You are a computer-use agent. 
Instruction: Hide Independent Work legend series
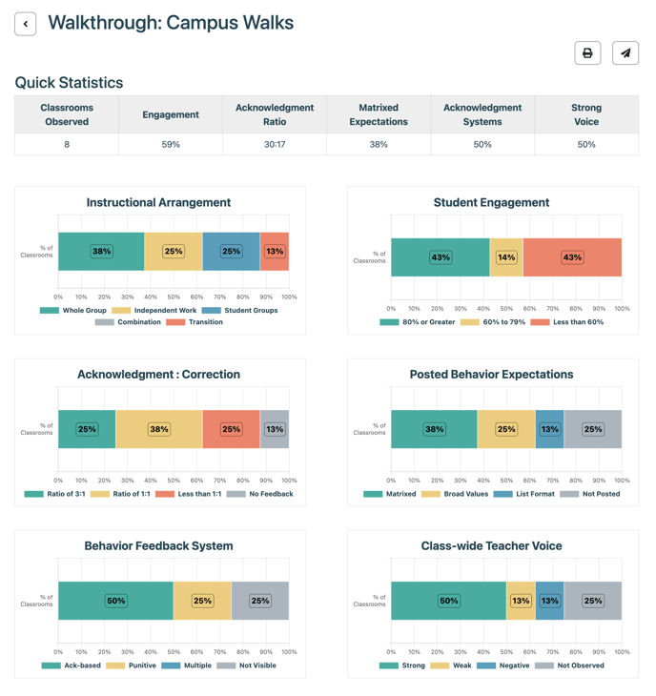tap(154, 311)
